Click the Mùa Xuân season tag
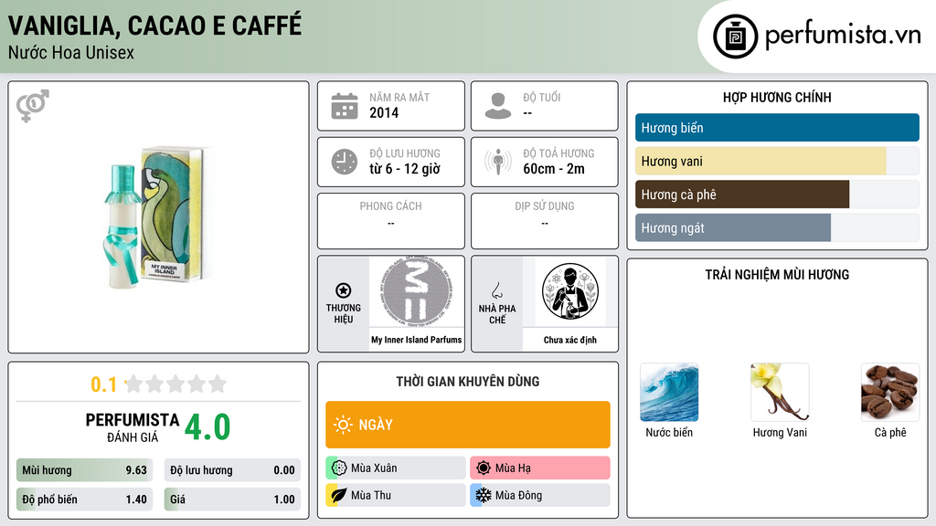Viewport: 936px width, 526px height. coord(396,468)
